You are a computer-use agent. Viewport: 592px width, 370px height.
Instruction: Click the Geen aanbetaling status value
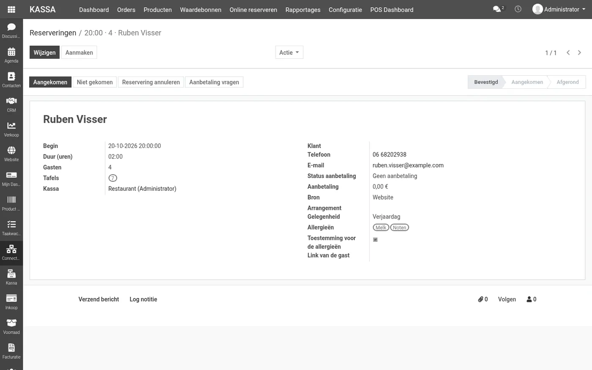pos(395,176)
